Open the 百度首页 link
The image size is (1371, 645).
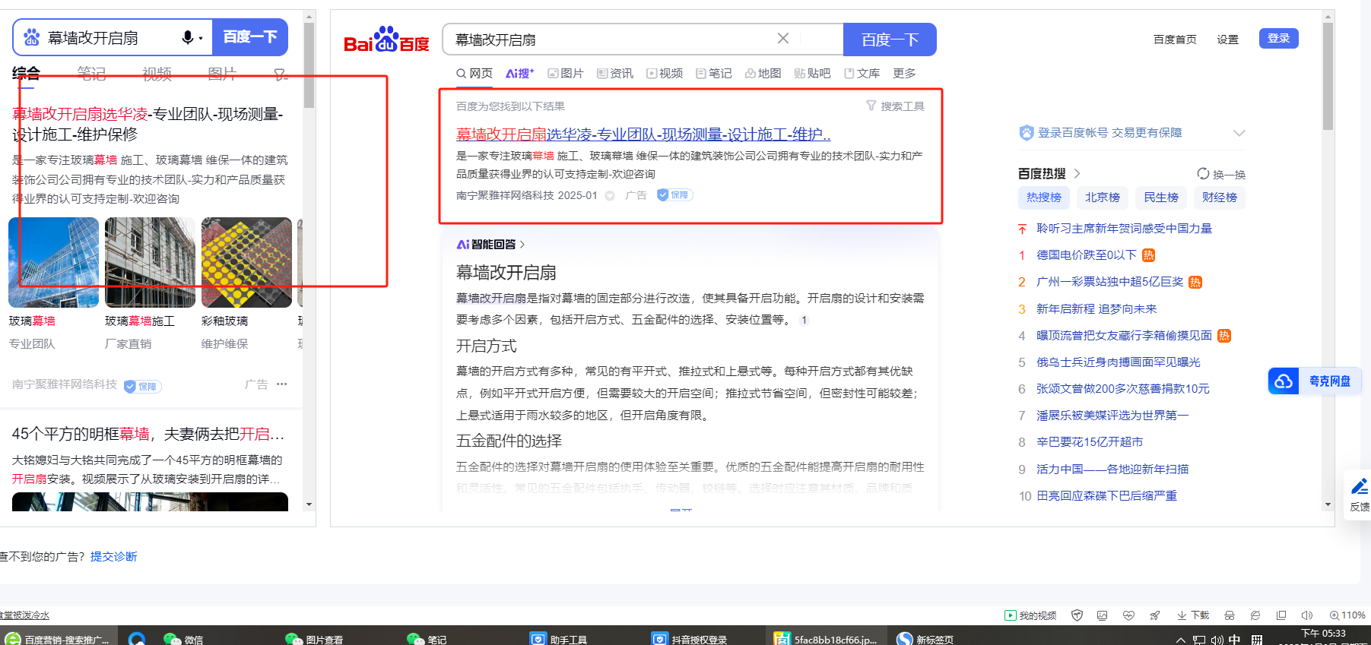click(x=1175, y=40)
